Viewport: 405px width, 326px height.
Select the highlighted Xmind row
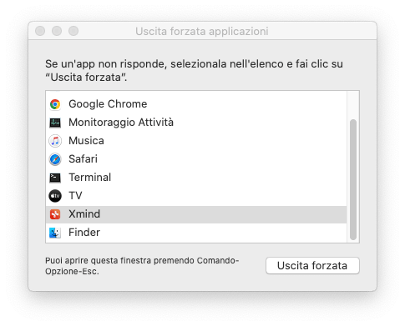pyautogui.click(x=196, y=214)
